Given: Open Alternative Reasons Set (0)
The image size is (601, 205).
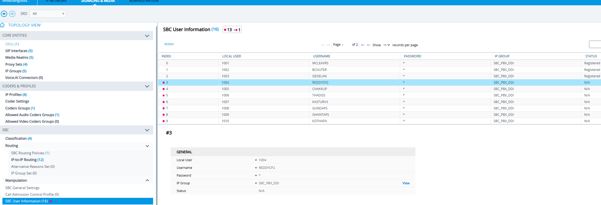Looking at the screenshot, I should 33,166.
